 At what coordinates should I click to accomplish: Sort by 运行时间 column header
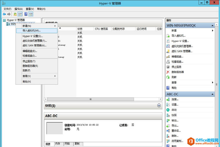tap(146, 29)
